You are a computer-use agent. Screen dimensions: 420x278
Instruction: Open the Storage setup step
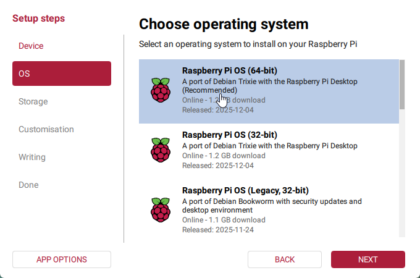click(33, 101)
